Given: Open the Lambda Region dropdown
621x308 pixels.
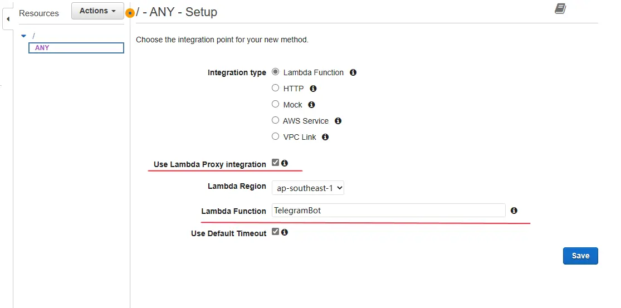Looking at the screenshot, I should tap(308, 188).
